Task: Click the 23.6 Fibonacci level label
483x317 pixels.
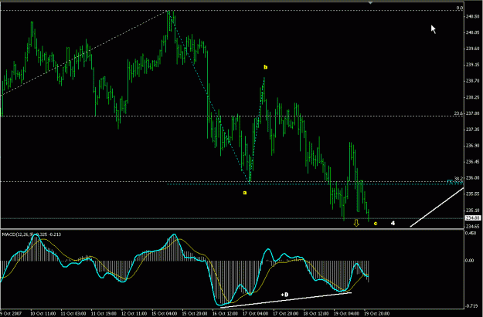Action: 458,113
